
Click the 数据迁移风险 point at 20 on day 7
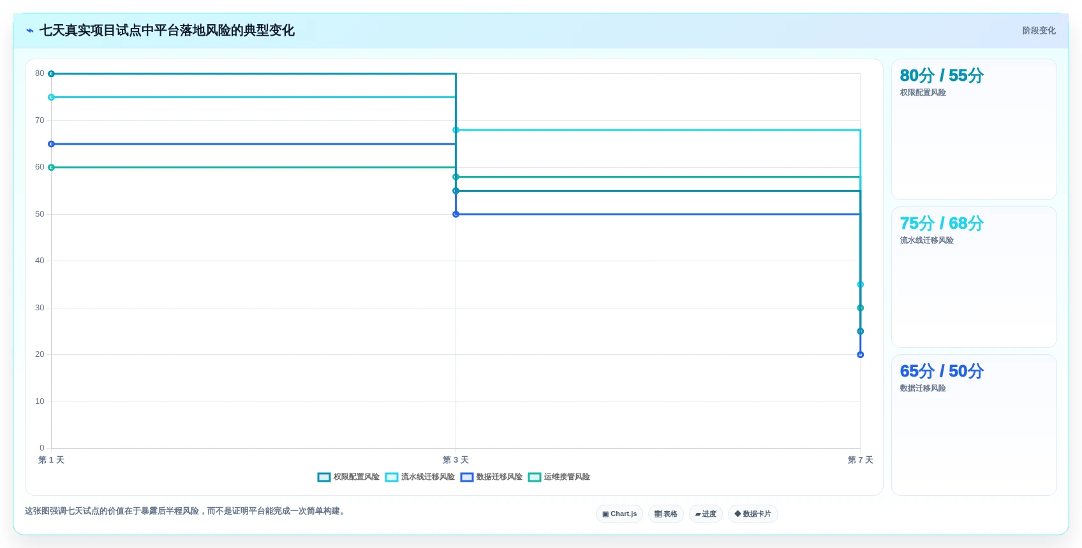tap(860, 355)
